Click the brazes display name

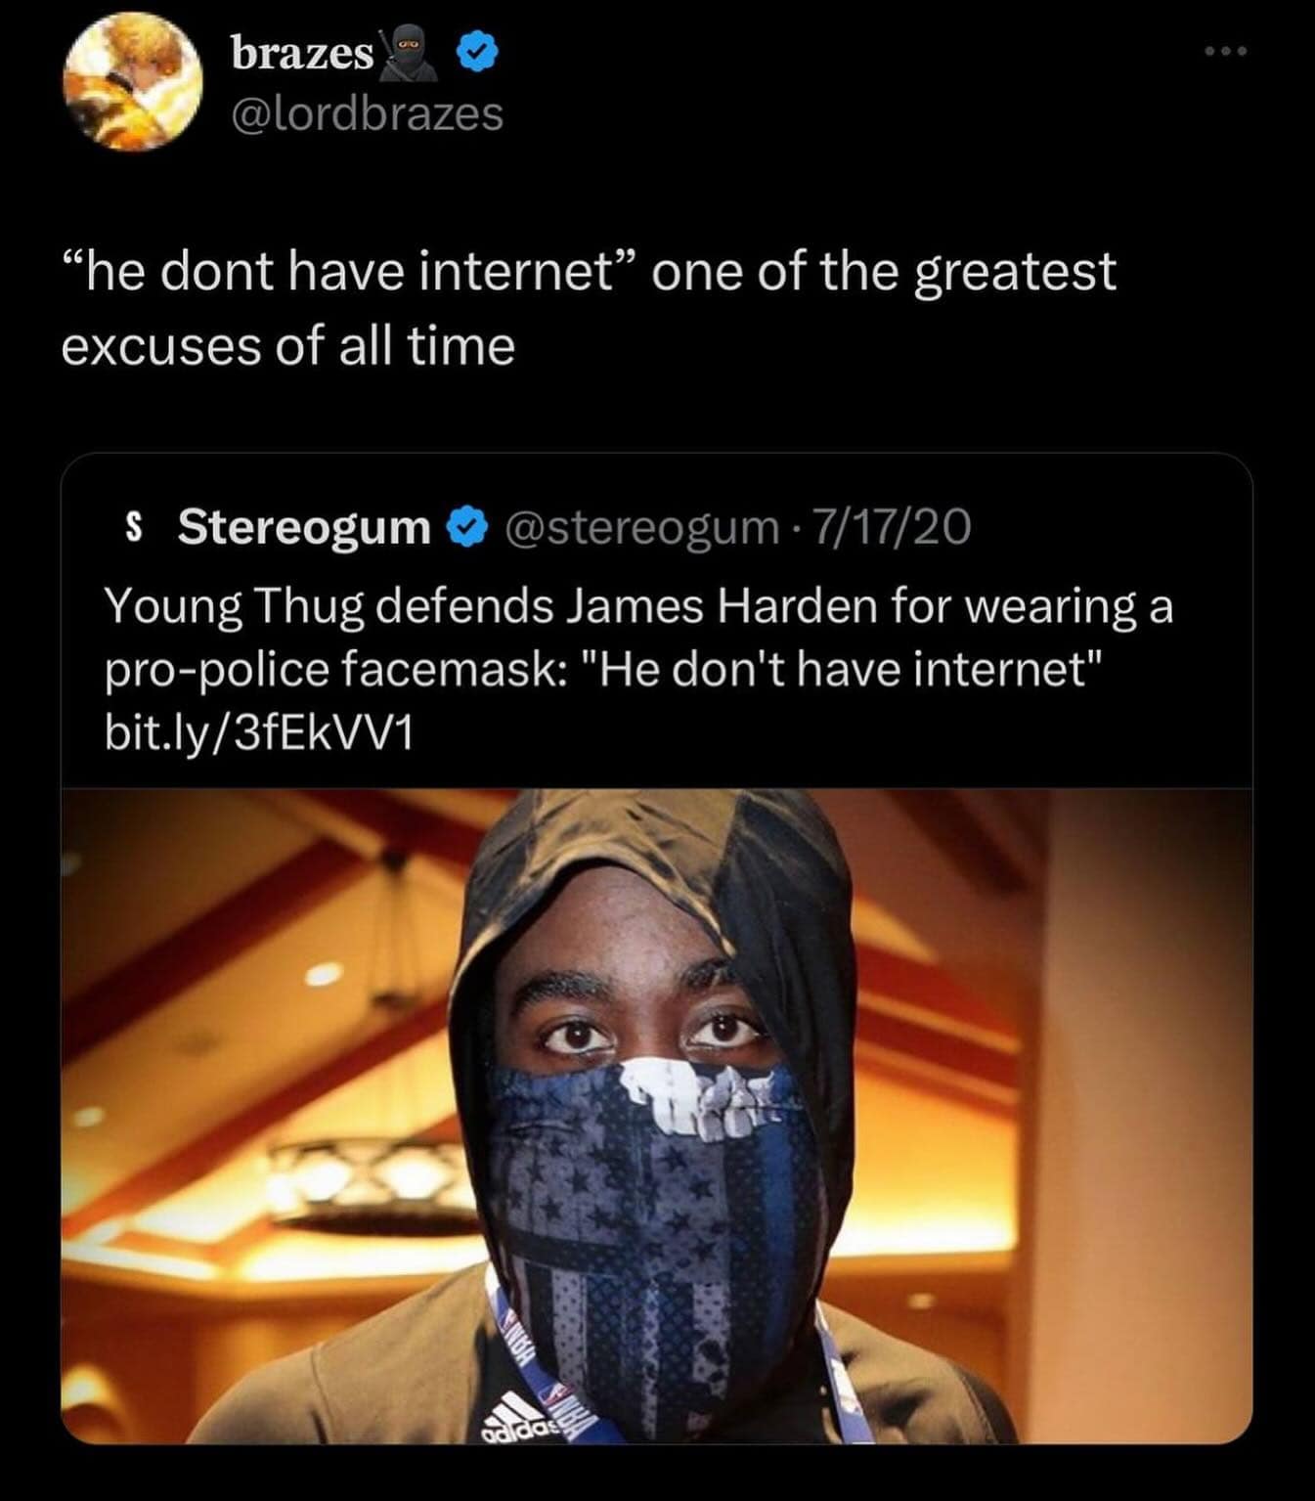302,55
